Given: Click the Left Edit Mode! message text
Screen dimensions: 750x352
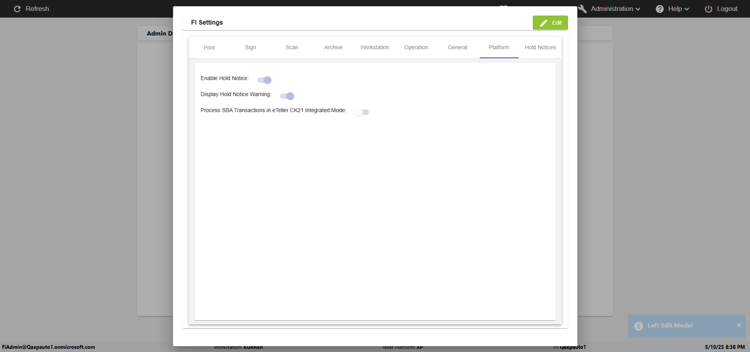Looking at the screenshot, I should 670,325.
